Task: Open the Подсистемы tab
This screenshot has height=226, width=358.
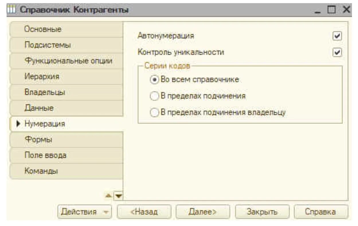Action: 66,45
